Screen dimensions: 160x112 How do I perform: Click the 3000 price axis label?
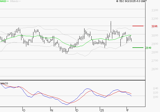pyautogui.click(x=155, y=35)
